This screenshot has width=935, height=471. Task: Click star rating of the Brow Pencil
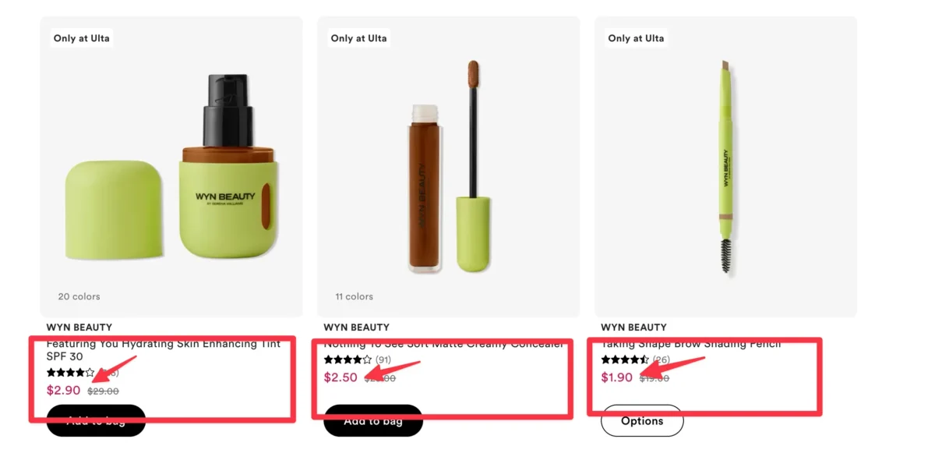click(625, 359)
